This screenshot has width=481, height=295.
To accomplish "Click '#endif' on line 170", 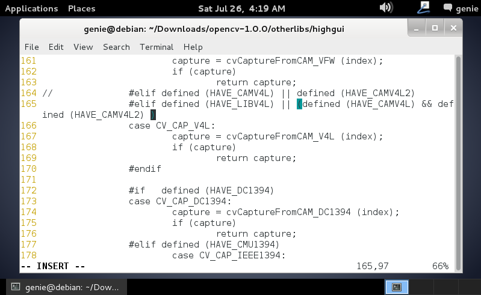I will coord(145,169).
